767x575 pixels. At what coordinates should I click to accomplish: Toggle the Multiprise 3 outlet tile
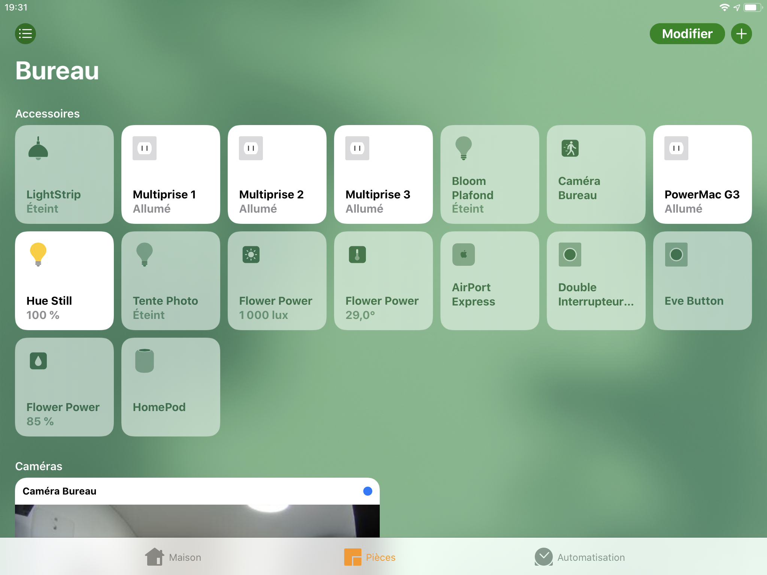(383, 174)
